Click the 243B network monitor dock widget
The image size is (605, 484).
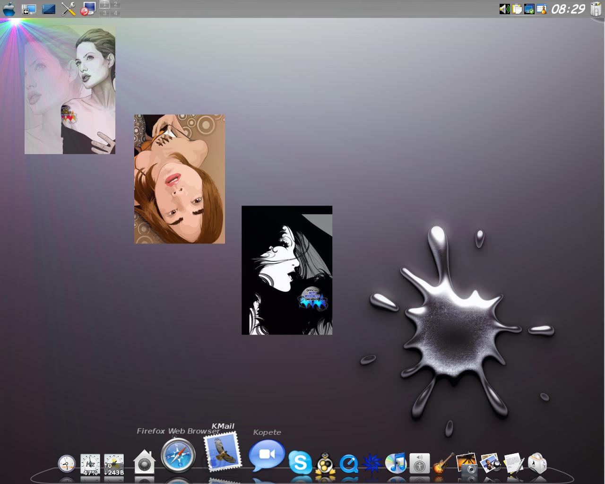click(x=113, y=465)
